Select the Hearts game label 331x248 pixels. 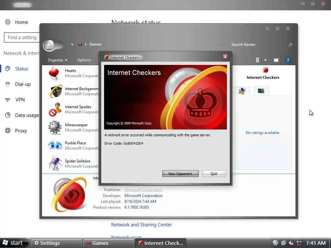point(70,71)
